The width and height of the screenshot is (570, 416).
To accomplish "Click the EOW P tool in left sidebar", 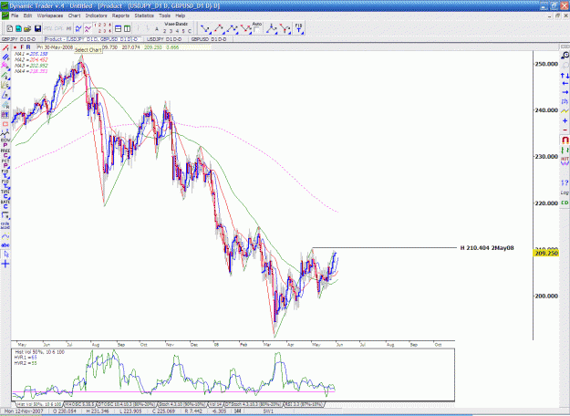I will (5, 142).
